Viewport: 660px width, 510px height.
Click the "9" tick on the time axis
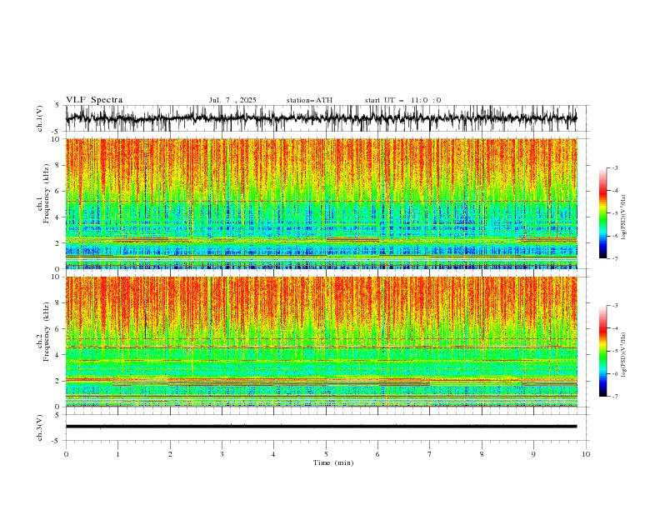(x=533, y=454)
